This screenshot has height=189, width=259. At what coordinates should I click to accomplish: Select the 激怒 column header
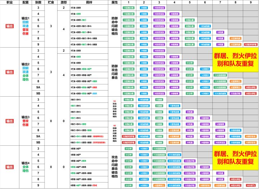point(64,2)
